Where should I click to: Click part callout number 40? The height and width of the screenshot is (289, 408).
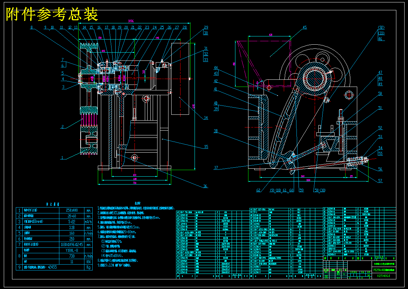216,103
